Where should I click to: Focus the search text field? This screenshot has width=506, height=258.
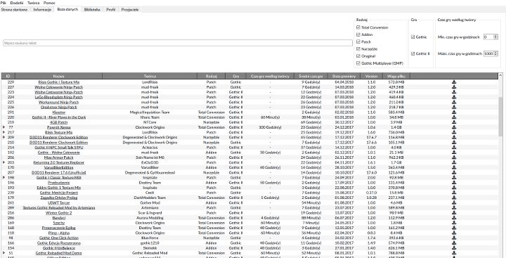click(178, 43)
